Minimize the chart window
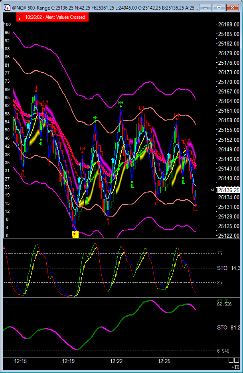 coord(207,7)
